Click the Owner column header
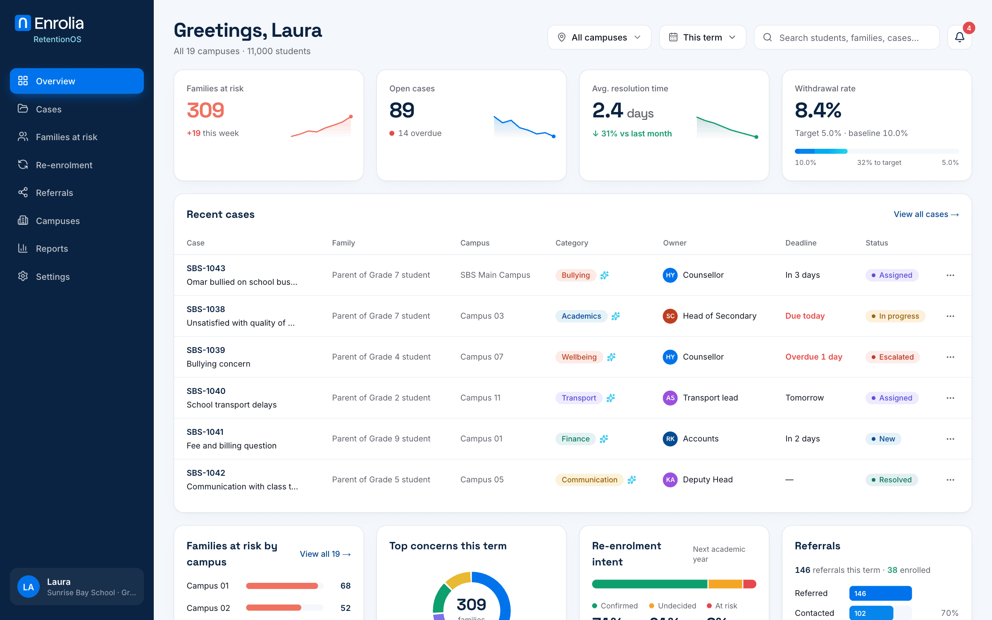The height and width of the screenshot is (620, 992). pyautogui.click(x=675, y=243)
